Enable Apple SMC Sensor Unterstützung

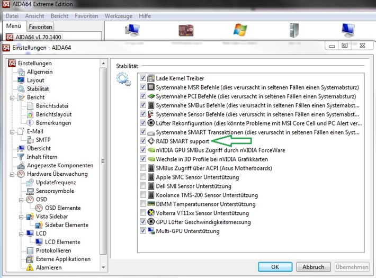143,177
